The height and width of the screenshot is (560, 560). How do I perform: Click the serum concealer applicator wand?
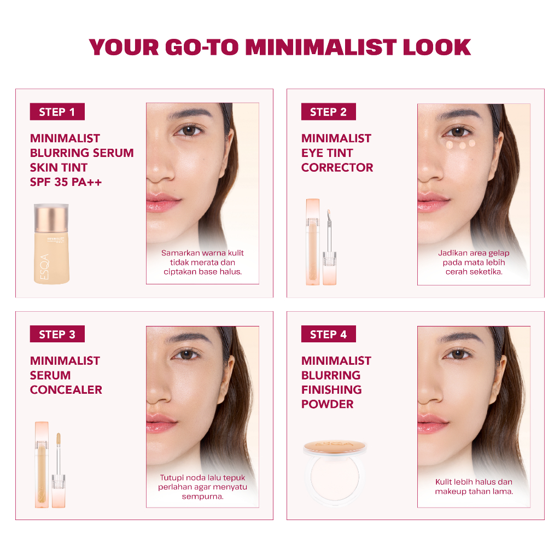point(59,470)
